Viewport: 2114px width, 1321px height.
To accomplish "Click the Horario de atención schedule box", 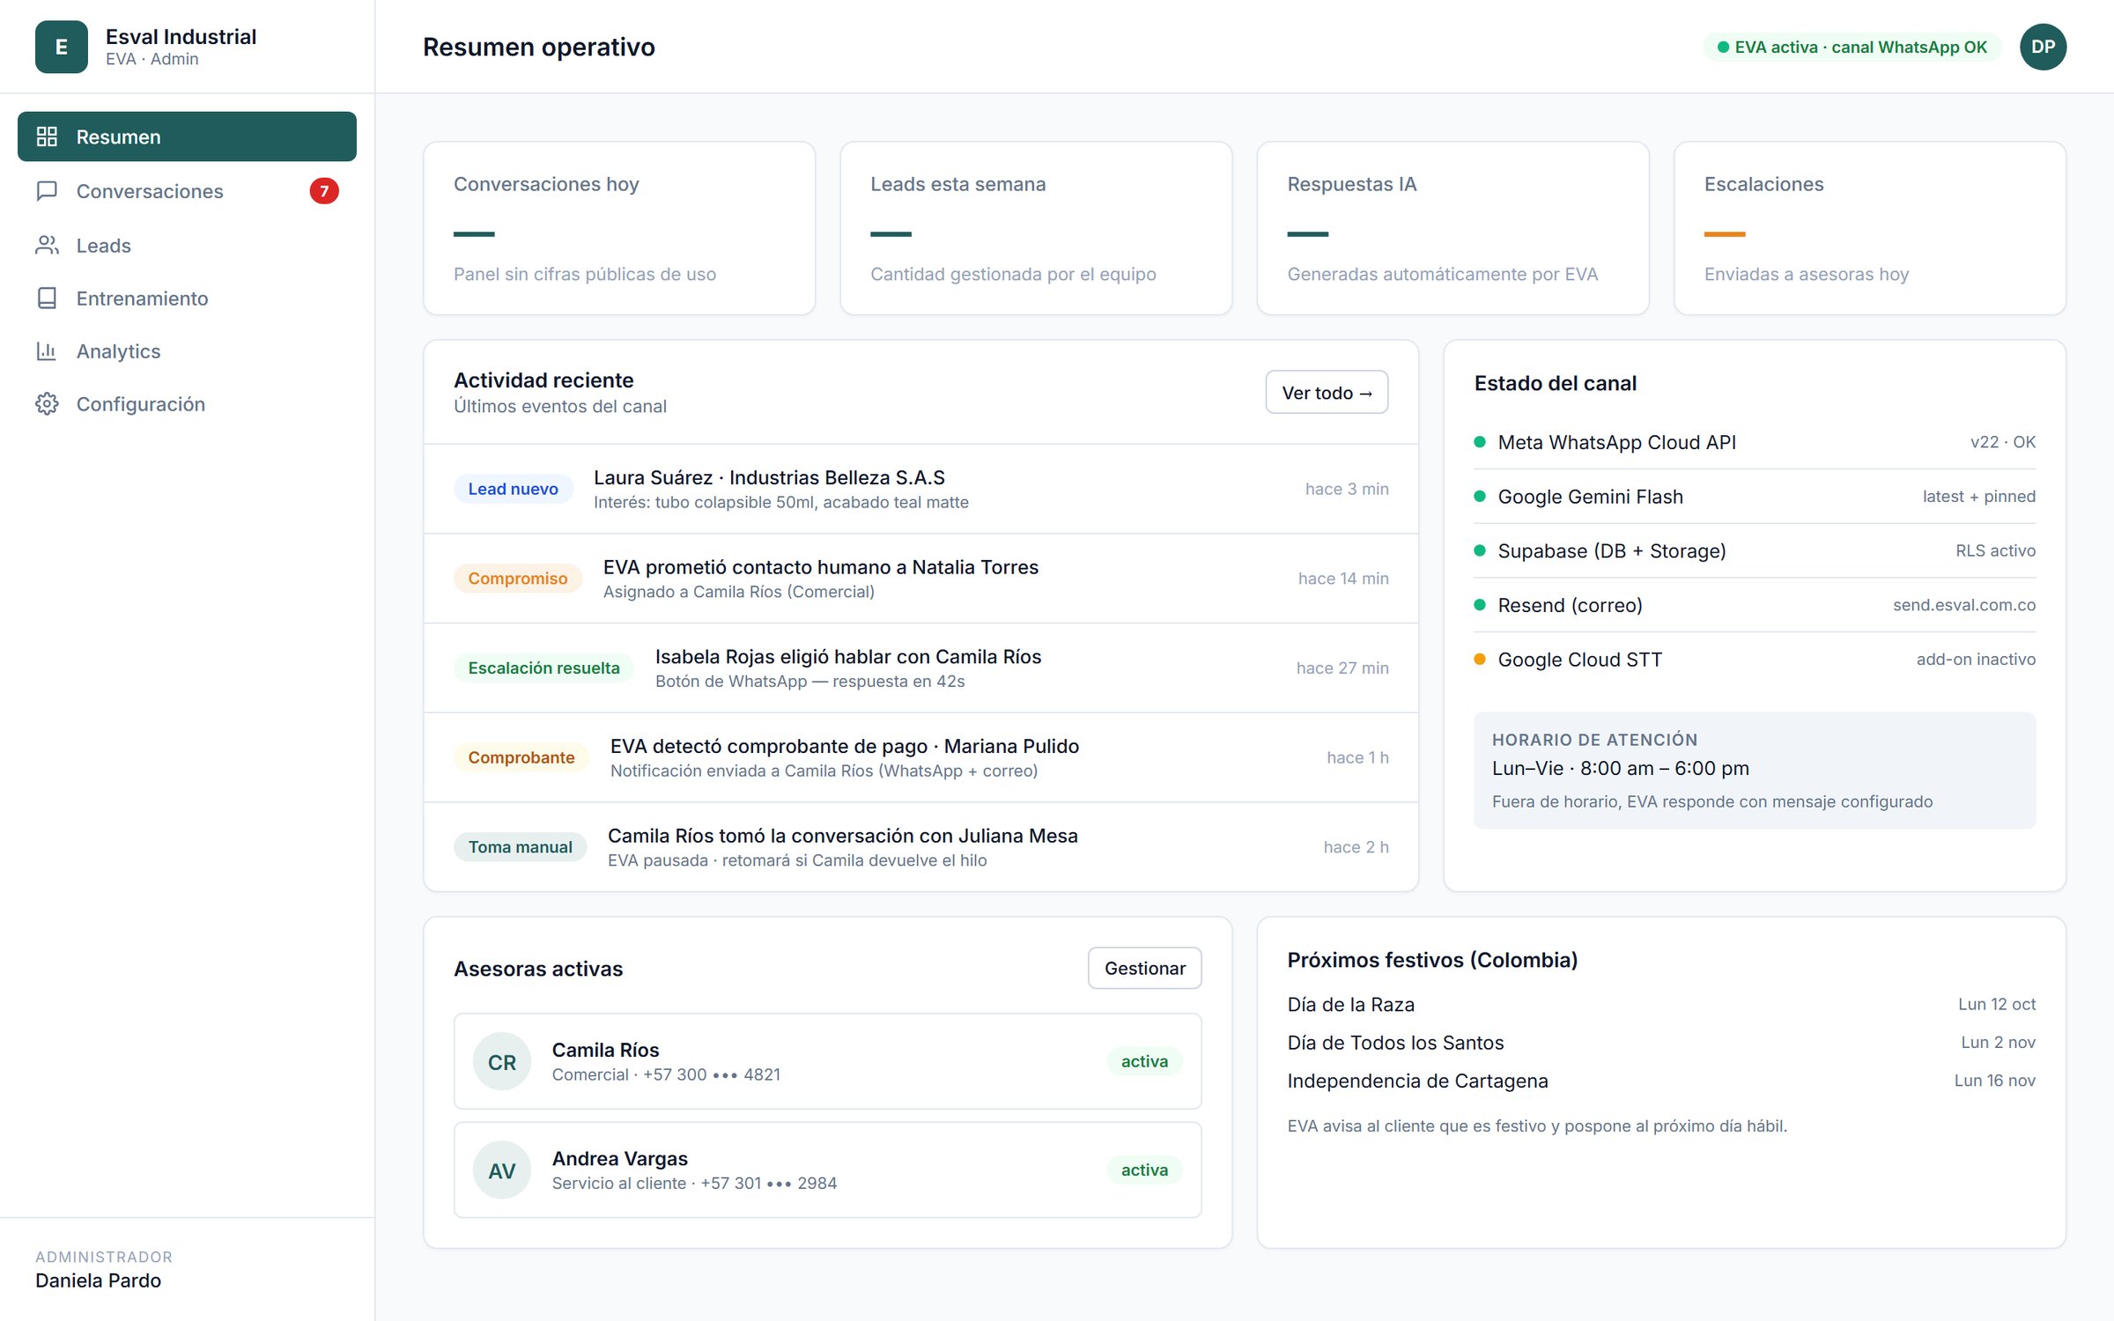I will click(1754, 771).
